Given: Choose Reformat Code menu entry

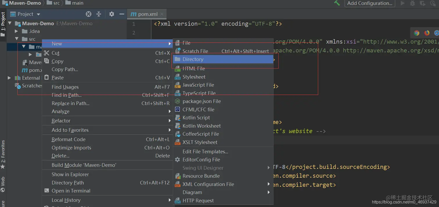Looking at the screenshot, I should [x=107, y=139].
